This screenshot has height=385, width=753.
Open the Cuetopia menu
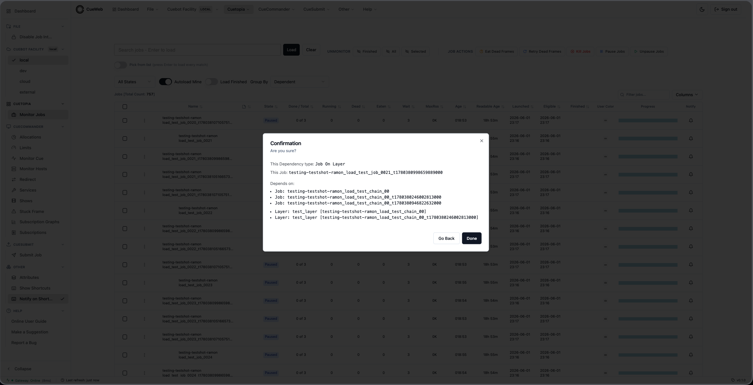238,9
